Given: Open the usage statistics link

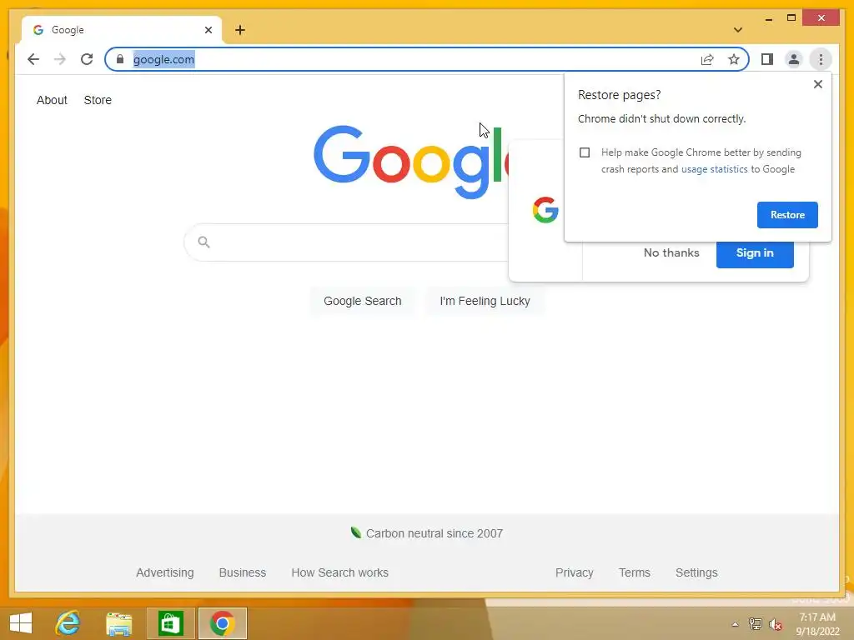Looking at the screenshot, I should point(714,169).
